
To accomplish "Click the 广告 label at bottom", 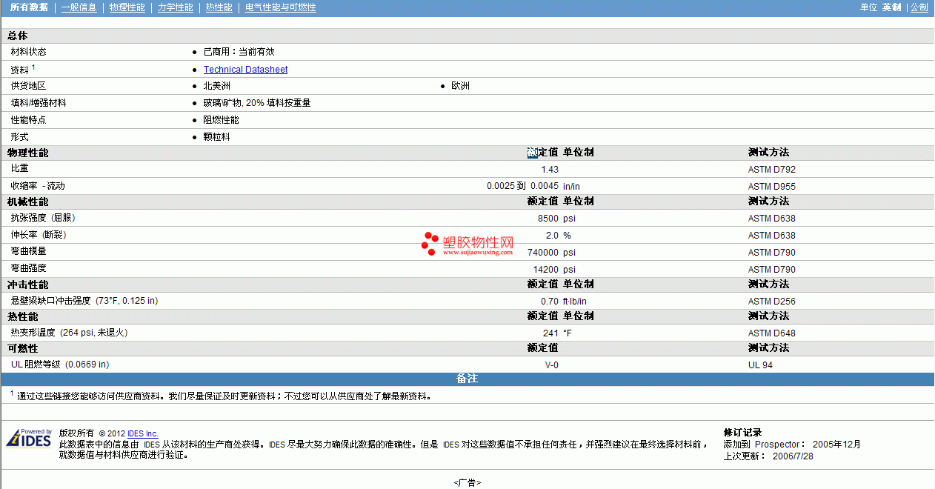I will [x=467, y=483].
